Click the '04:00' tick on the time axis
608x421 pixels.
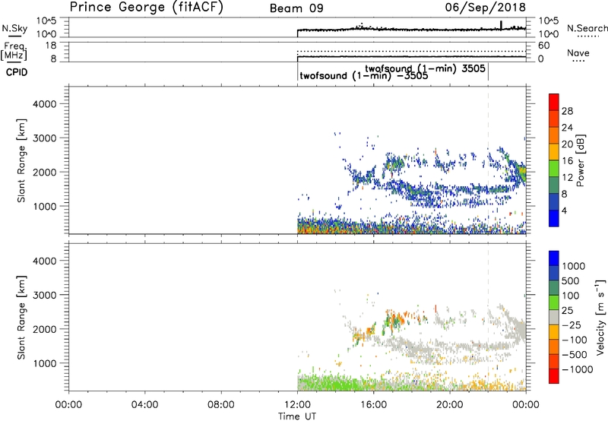144,405
